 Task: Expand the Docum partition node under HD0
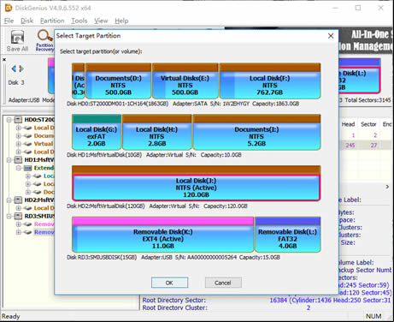19,135
